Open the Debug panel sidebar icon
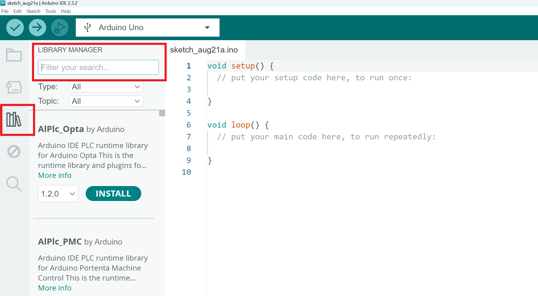 [14, 152]
